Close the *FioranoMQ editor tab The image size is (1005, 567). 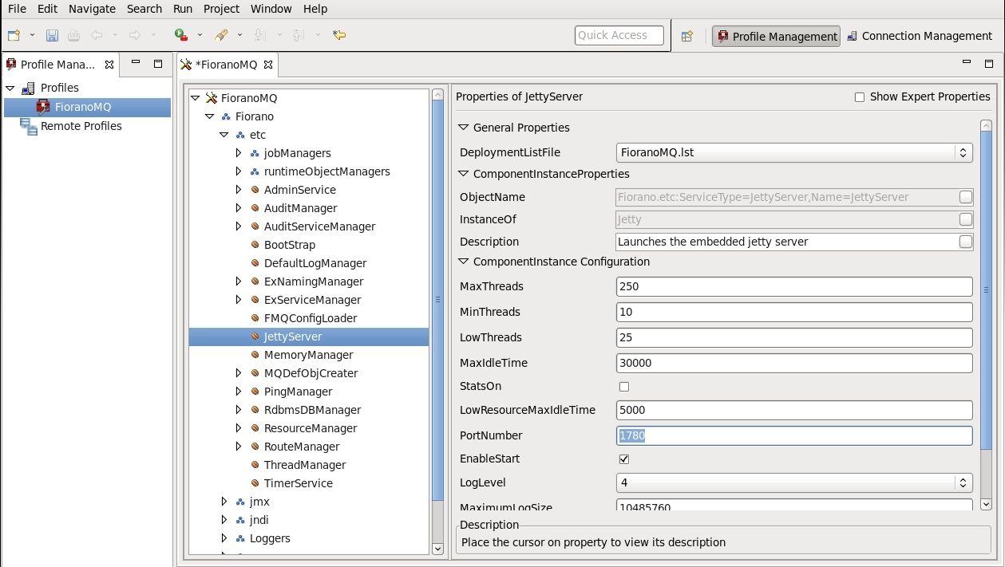[268, 65]
